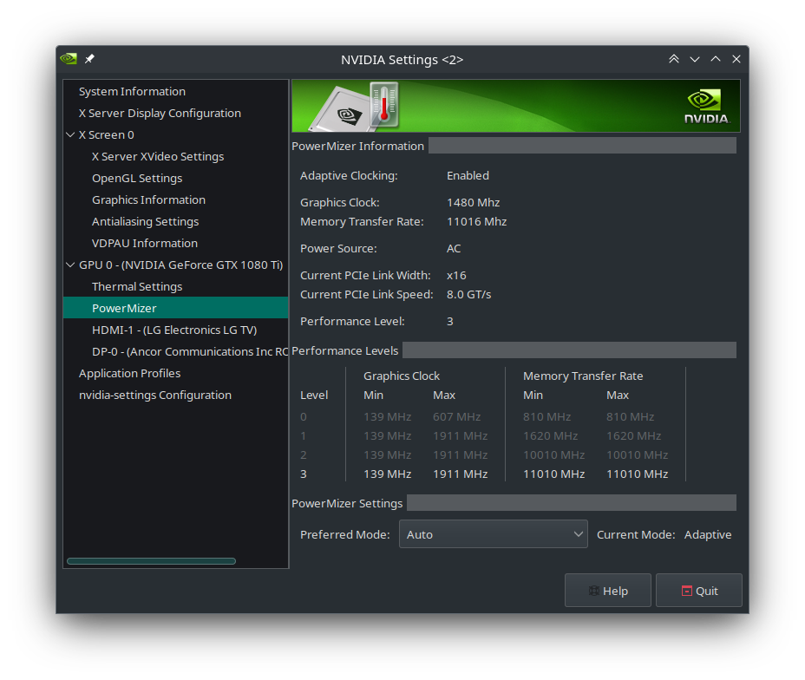
Task: Click the Help button
Action: 608,591
